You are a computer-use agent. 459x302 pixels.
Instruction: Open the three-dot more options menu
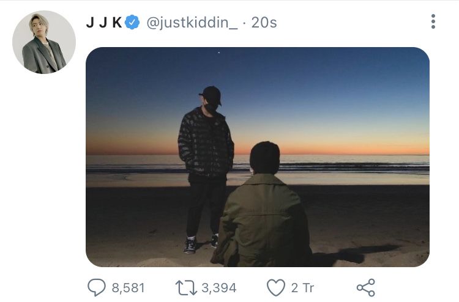click(433, 21)
